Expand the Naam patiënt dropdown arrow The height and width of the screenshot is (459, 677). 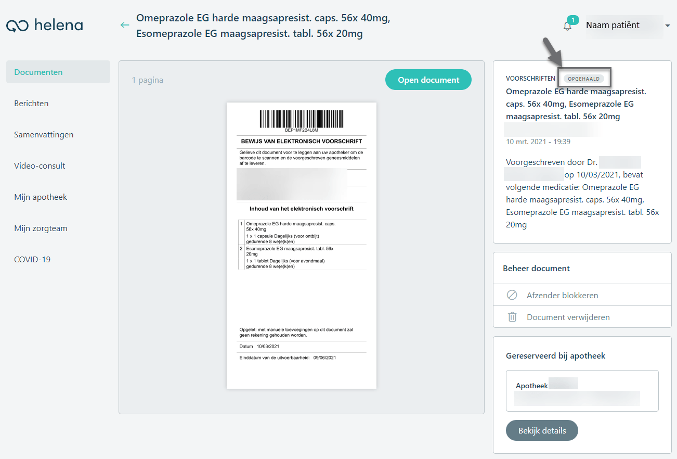[667, 25]
